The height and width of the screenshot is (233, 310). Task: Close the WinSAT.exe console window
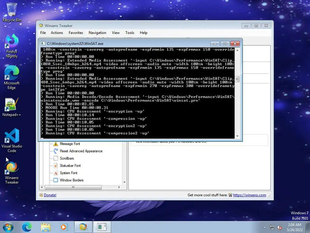(x=235, y=44)
